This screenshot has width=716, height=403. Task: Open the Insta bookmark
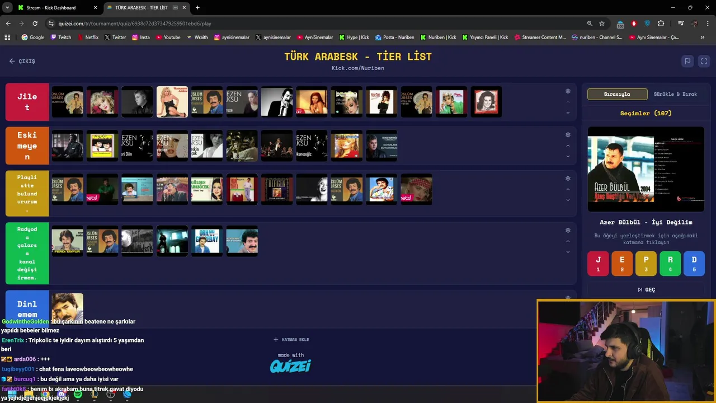(x=141, y=38)
